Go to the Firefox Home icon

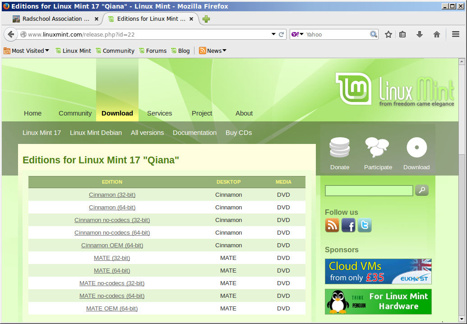click(x=437, y=35)
